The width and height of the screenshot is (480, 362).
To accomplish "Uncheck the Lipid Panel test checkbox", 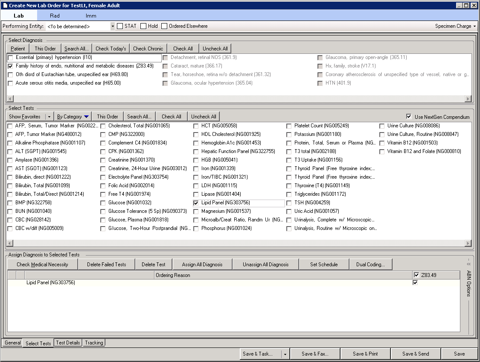I will click(196, 203).
